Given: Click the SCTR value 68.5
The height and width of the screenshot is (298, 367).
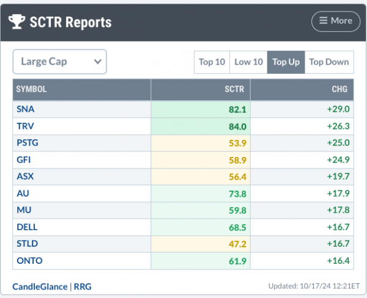Looking at the screenshot, I should 237,228.
